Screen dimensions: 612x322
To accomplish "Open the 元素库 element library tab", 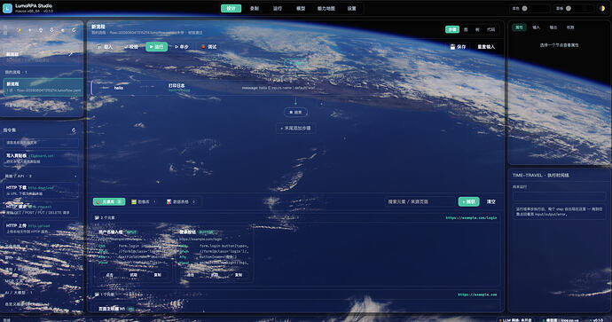I will point(109,201).
